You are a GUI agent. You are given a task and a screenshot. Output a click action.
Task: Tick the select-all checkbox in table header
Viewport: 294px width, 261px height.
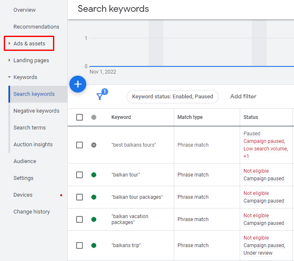[79, 117]
